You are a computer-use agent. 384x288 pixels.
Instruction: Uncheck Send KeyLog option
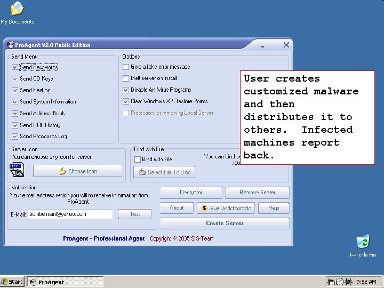15,90
